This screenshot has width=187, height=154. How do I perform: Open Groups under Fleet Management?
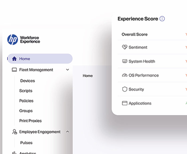pyautogui.click(x=26, y=111)
